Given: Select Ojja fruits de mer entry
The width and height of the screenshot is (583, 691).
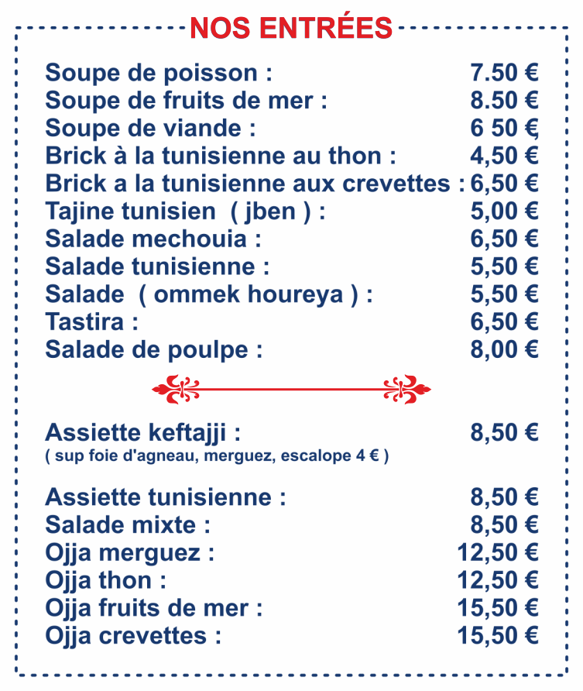Looking at the screenshot, I should tap(291, 608).
